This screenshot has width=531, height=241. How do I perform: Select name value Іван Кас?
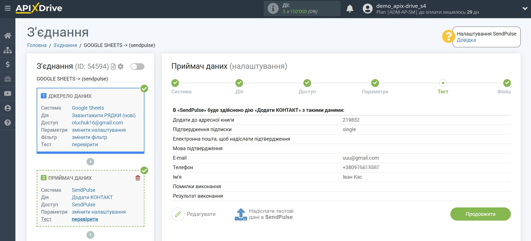[x=352, y=177]
